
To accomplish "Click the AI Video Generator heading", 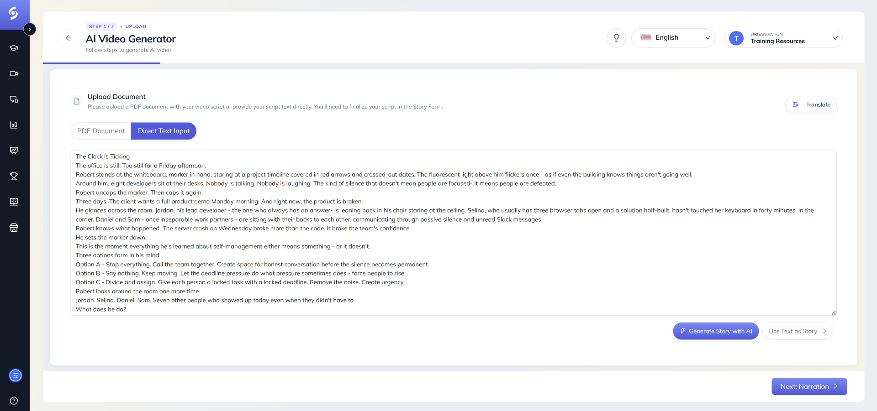I will pyautogui.click(x=131, y=39).
